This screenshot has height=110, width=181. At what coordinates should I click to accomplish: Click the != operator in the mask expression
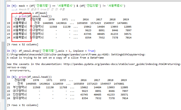pyautogui.click(x=104, y=6)
